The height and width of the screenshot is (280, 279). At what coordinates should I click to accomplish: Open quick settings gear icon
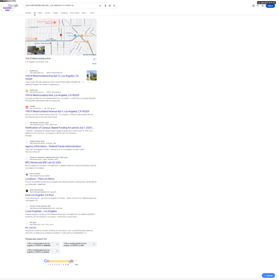click(x=253, y=6)
